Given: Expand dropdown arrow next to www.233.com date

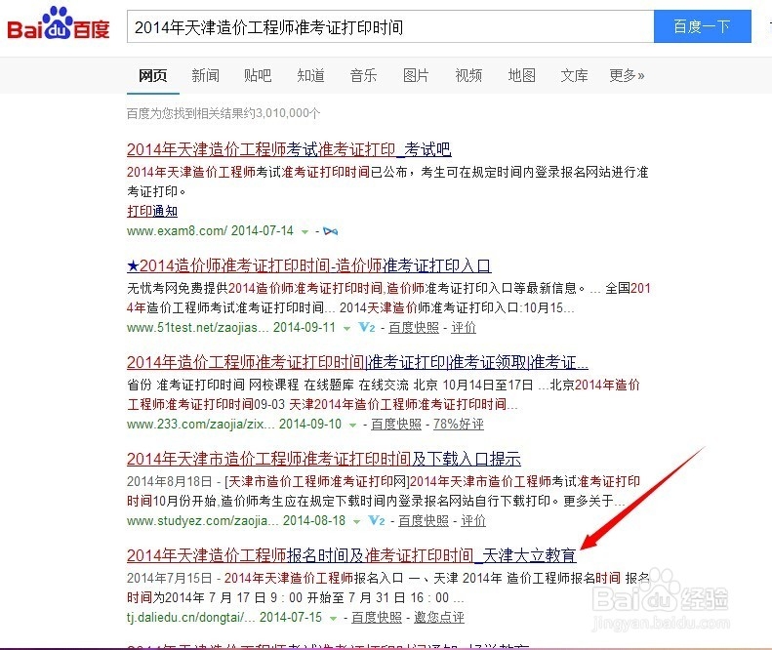Looking at the screenshot, I should [x=352, y=425].
